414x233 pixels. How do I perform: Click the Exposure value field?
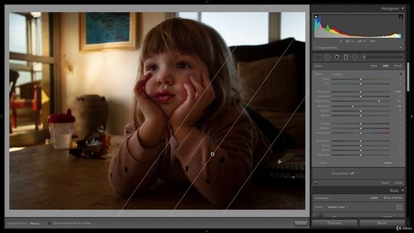[x=397, y=92]
